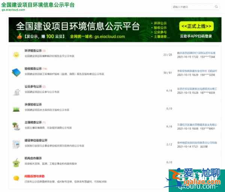This screenshot has width=225, height=192.
Task: Open the 环评报告公示 board
Action: point(33,51)
